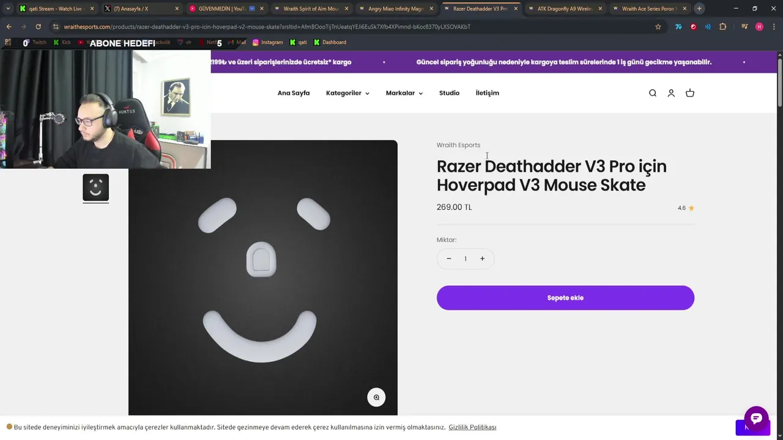This screenshot has width=783, height=440.
Task: Click the red circular extension icon
Action: [693, 27]
